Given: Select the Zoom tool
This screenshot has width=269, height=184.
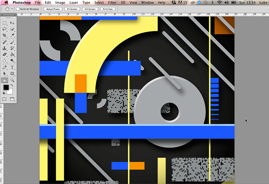Looking at the screenshot, I should [12, 80].
